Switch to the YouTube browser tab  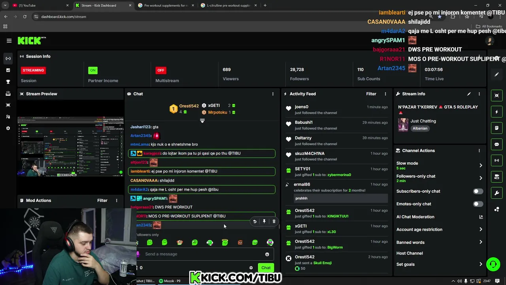[x=40, y=5]
